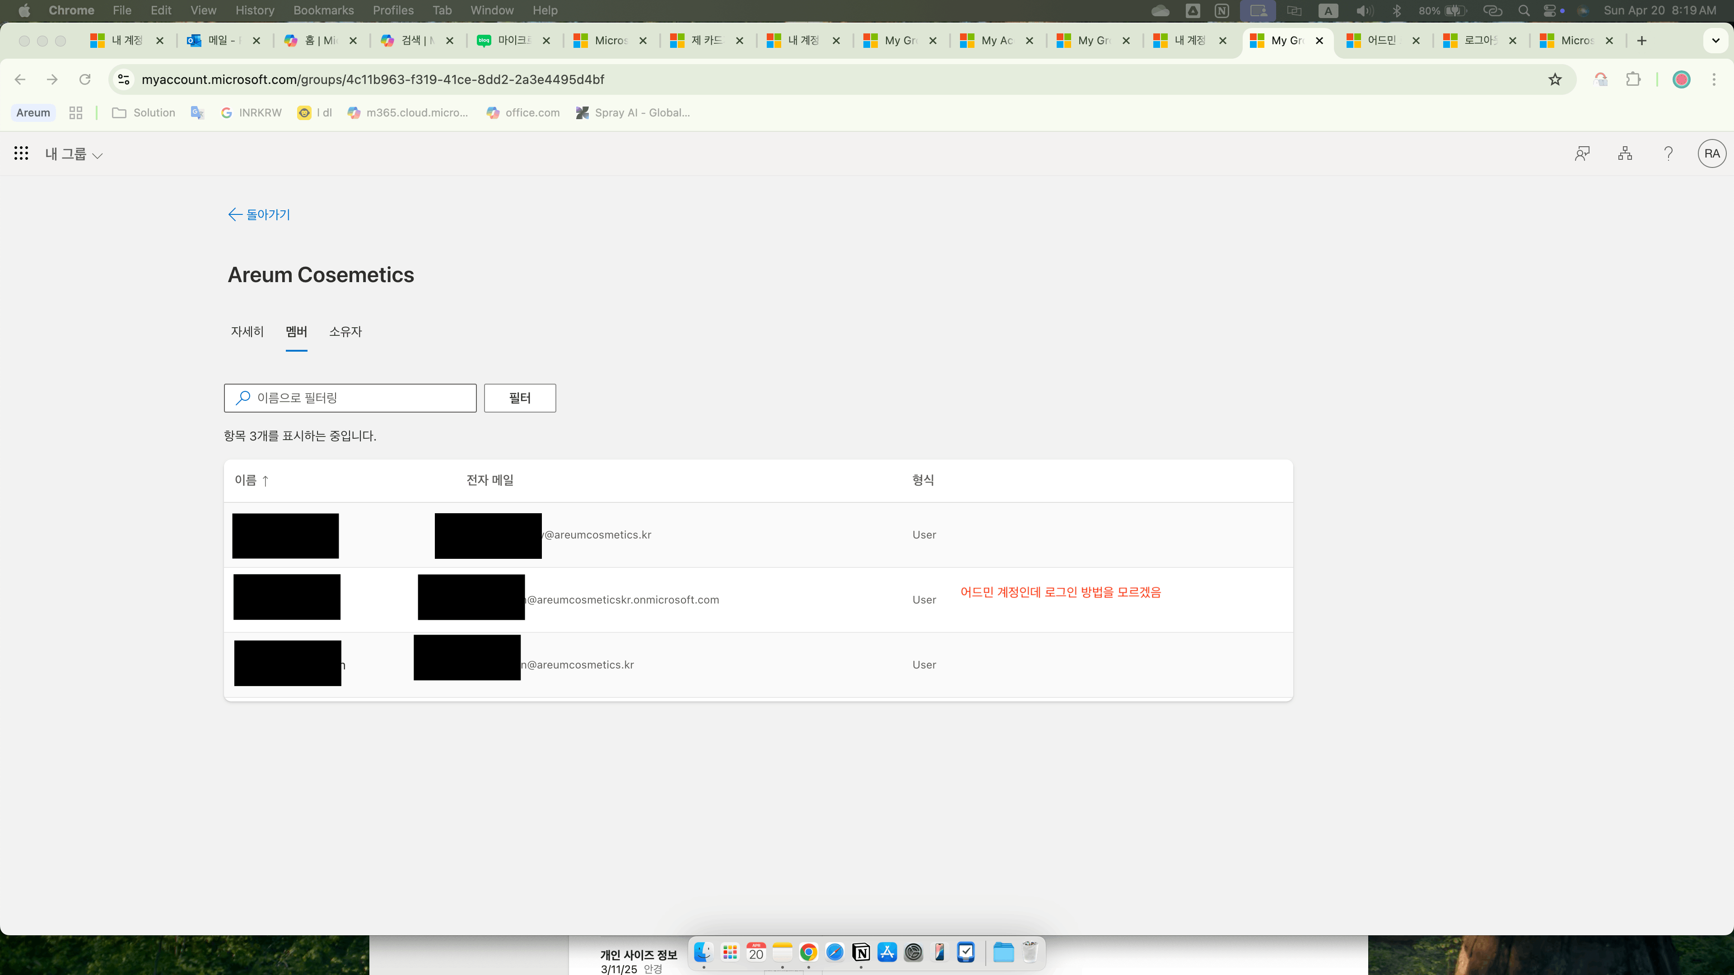
Task: Open the Chrome profile avatar
Action: pyautogui.click(x=1682, y=79)
